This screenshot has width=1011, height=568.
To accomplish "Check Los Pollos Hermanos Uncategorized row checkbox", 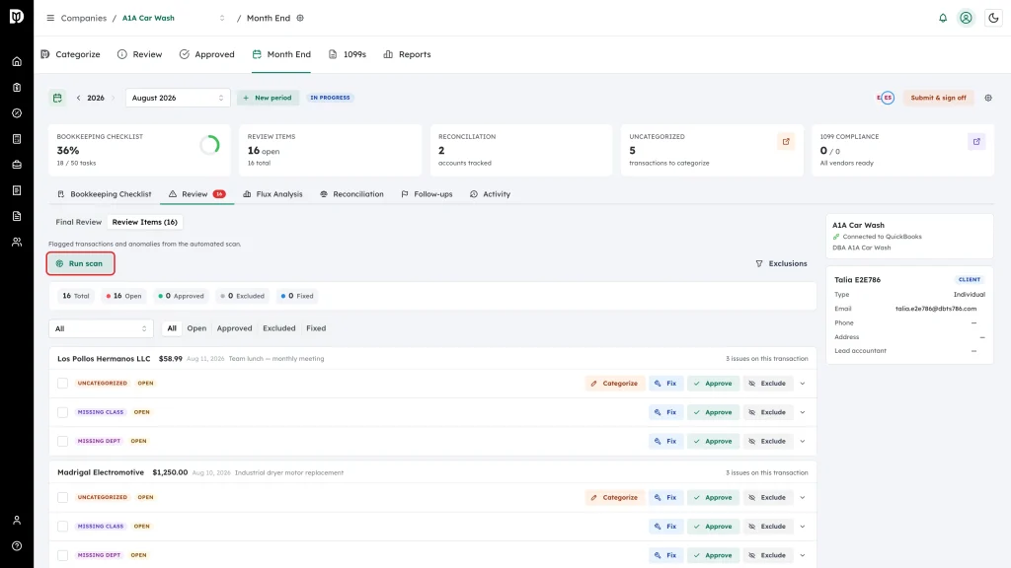I will click(62, 384).
